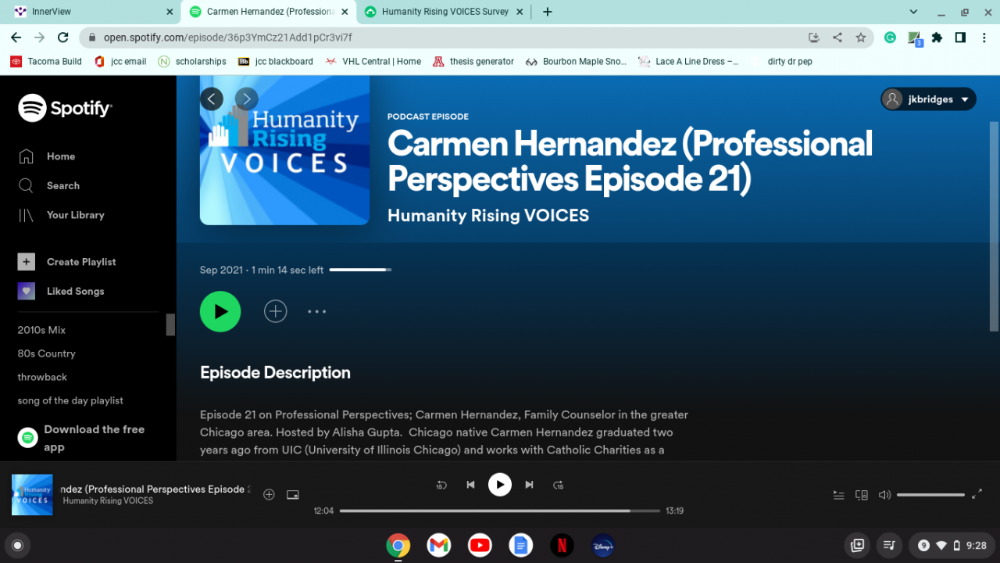
Task: Click the Spotify page vertical scrollbar
Action: point(994,227)
